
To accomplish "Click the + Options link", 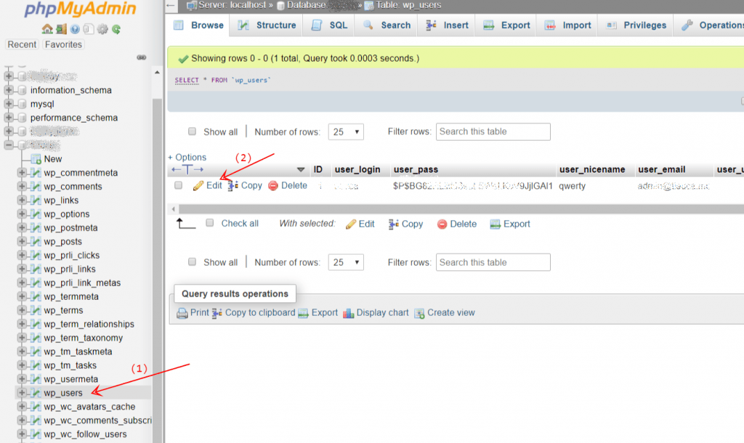I will 187,158.
